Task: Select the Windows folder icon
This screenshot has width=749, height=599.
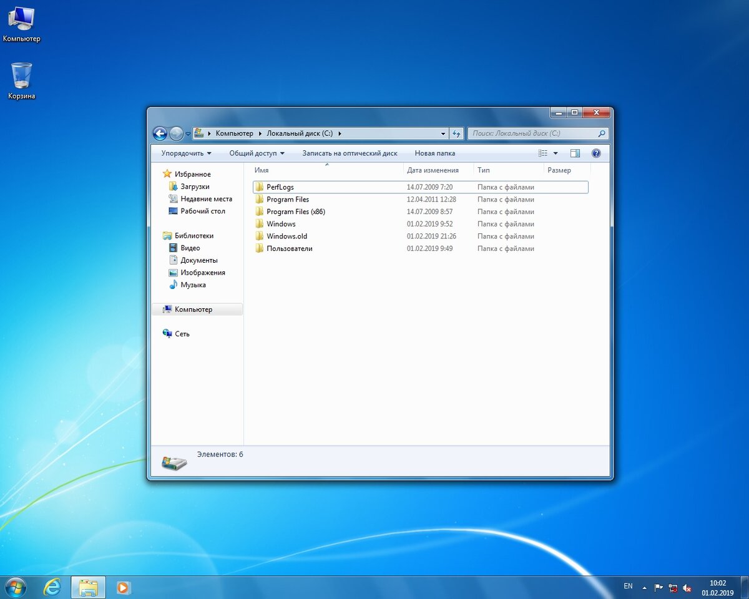Action: pyautogui.click(x=259, y=224)
